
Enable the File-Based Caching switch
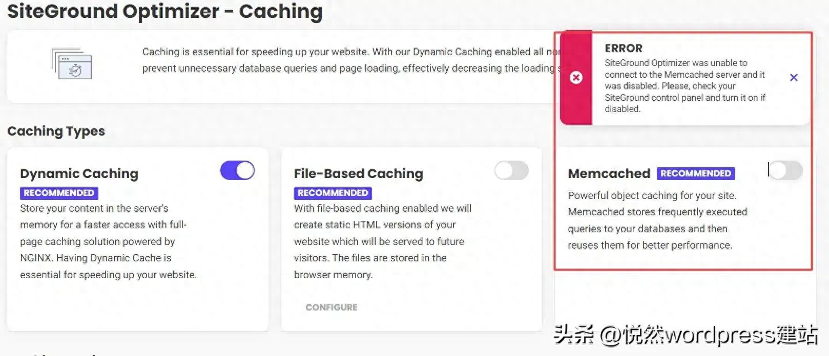coord(511,170)
